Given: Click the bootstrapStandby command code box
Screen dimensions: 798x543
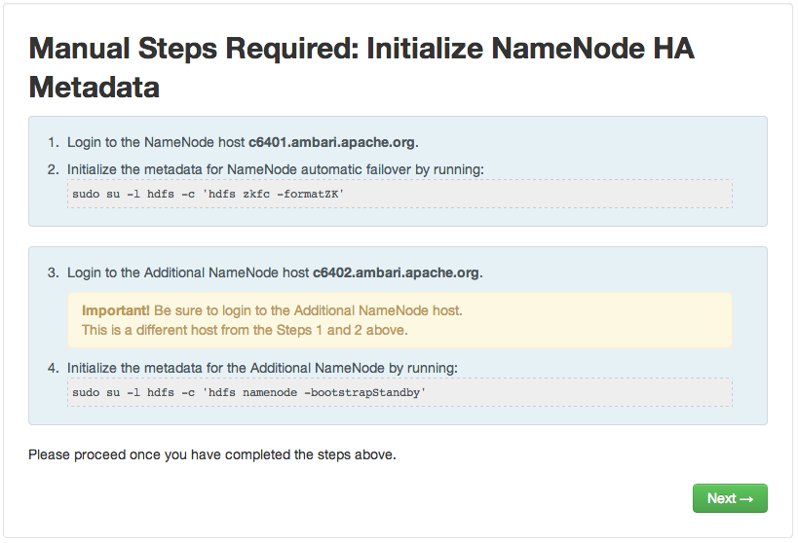Looking at the screenshot, I should [400, 392].
